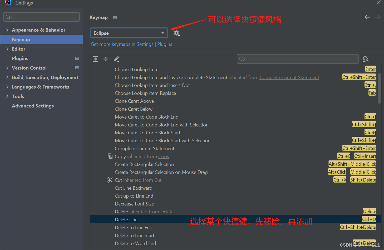Click the Copy action icon in the list
The height and width of the screenshot is (250, 384).
point(110,156)
